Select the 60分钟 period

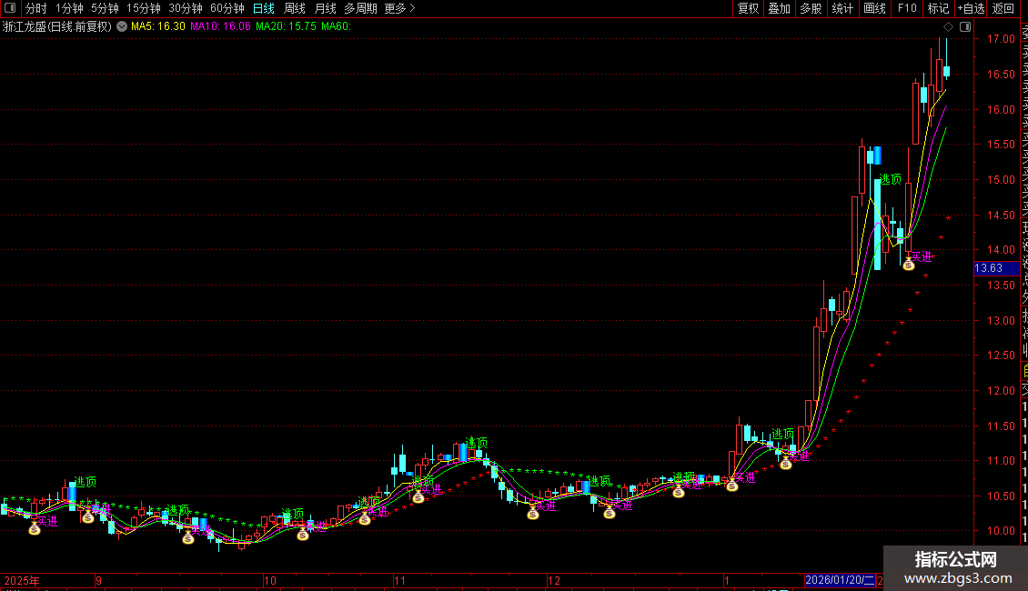coord(227,8)
